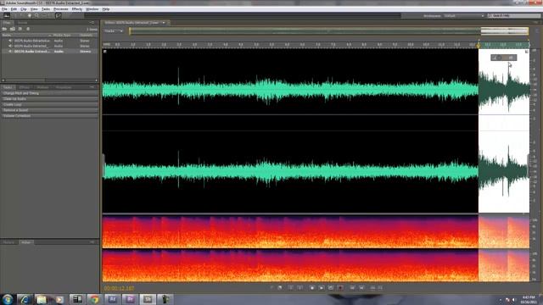Select the Hand tool in toolbar
Screen dimensions: 543x305
click(x=29, y=15)
